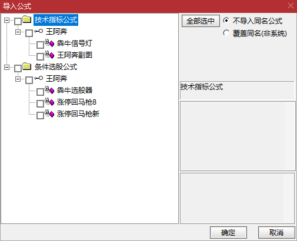This screenshot has height=241, width=297.
Task: Select the 不导入同名公式 radio option
Action: click(226, 21)
